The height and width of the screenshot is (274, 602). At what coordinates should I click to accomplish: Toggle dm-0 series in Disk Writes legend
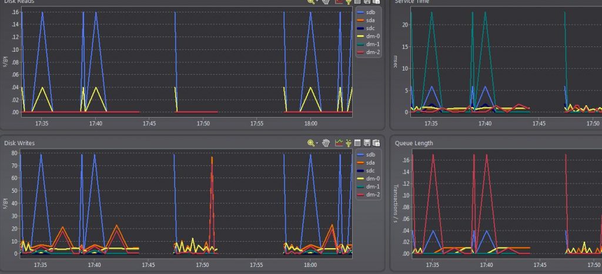pos(369,178)
